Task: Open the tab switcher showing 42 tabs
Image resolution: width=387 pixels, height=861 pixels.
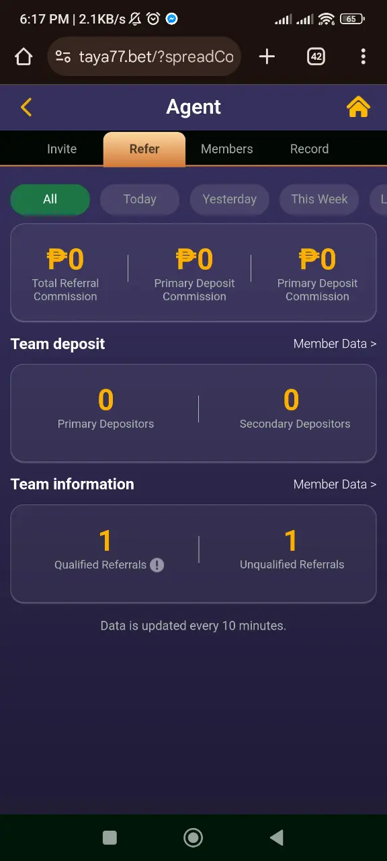Action: (x=316, y=57)
